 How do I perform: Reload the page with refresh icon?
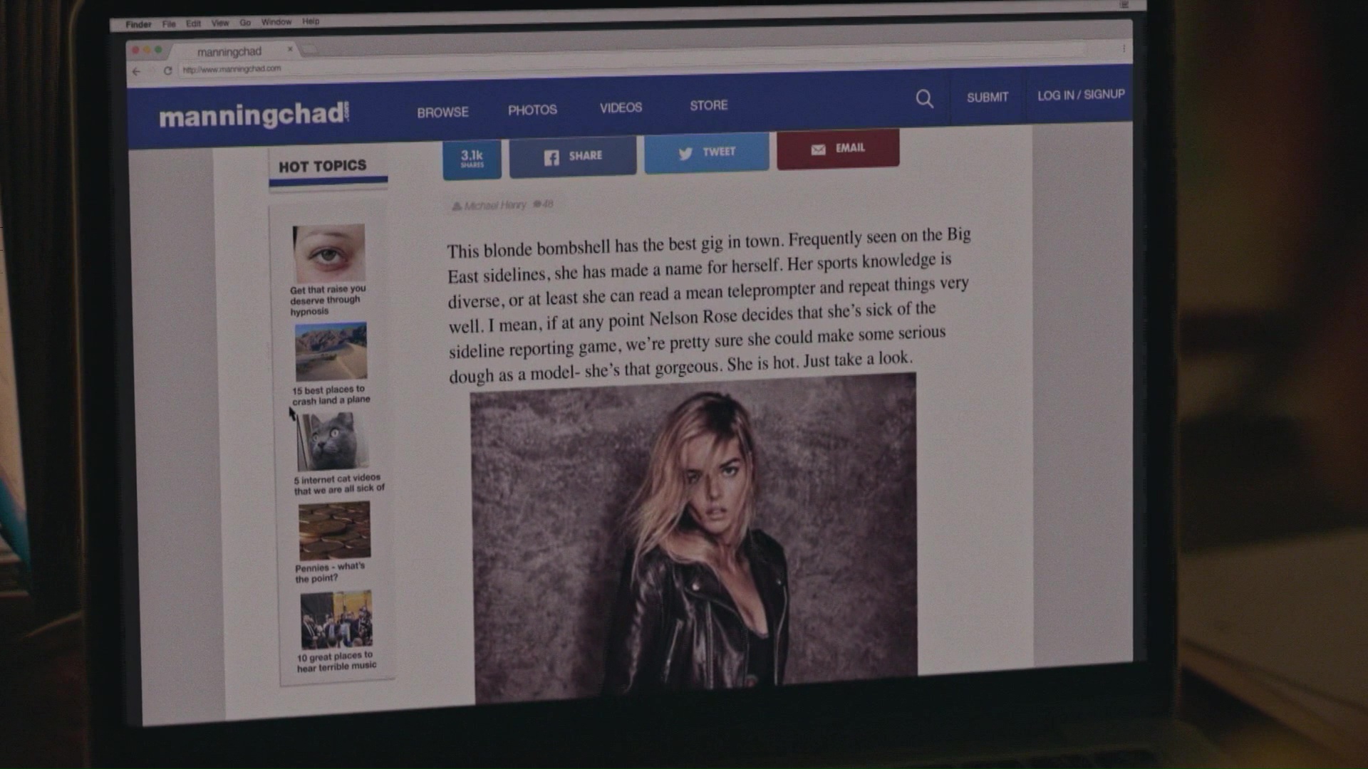[167, 70]
